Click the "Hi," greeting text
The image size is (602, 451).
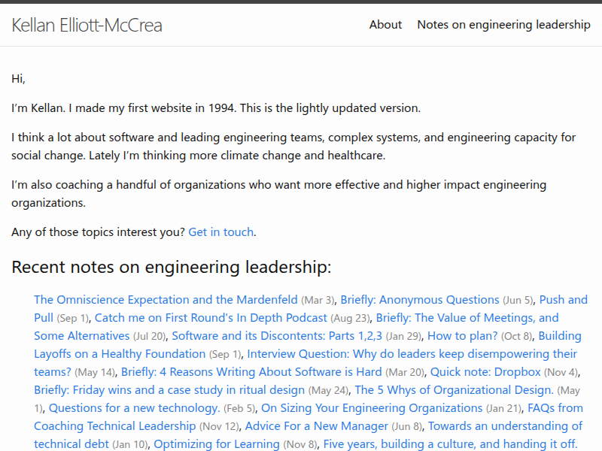(x=18, y=79)
